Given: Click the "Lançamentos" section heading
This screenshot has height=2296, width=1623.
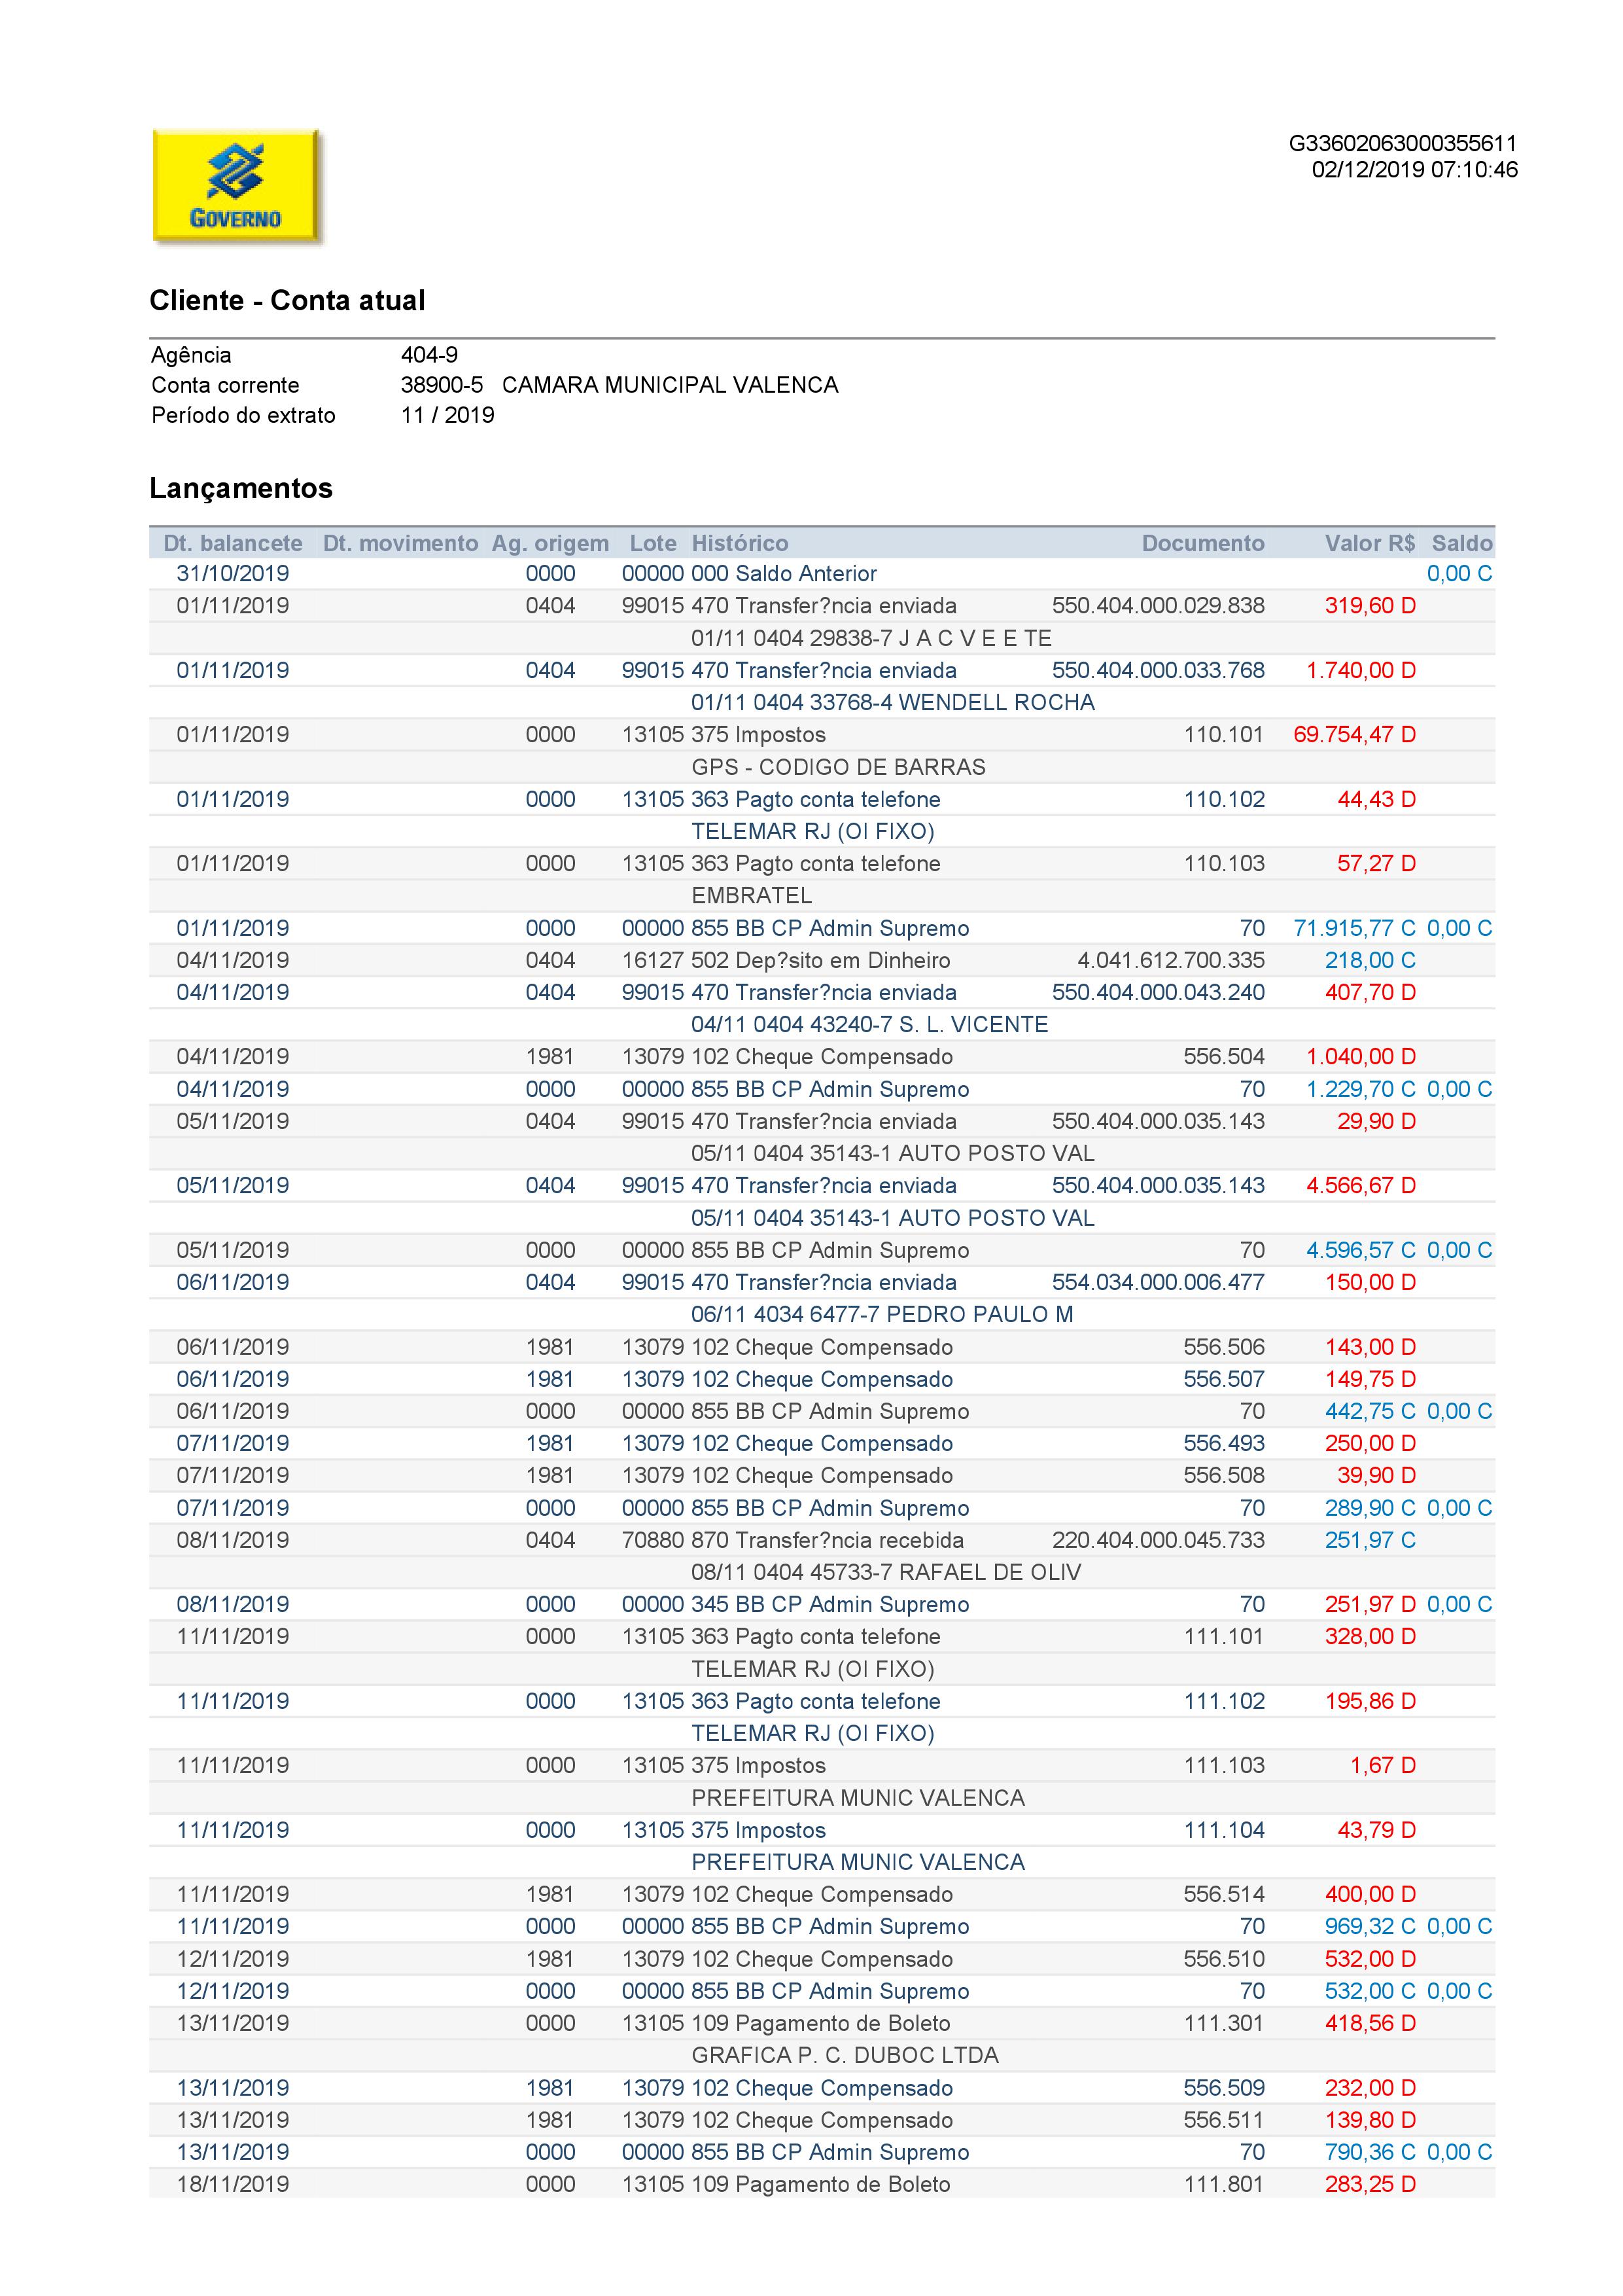Looking at the screenshot, I should coord(241,488).
